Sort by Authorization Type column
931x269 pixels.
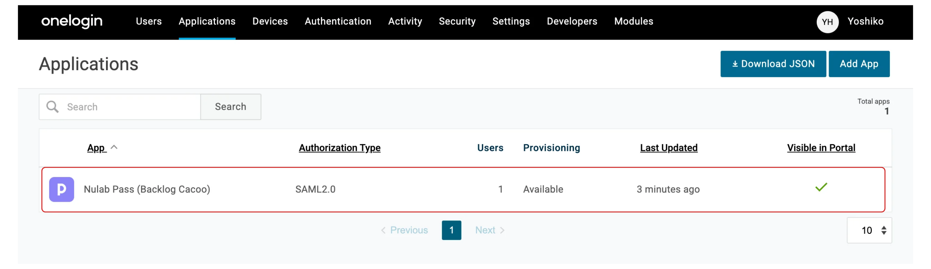[x=339, y=148]
